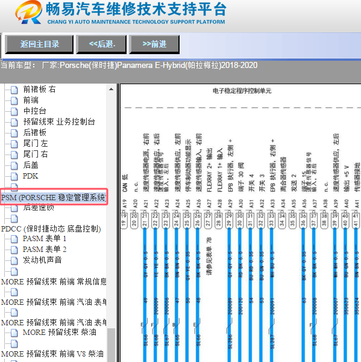Select MORE 预留线束 柴油 entry
The height and width of the screenshot is (362, 361).
[60, 332]
